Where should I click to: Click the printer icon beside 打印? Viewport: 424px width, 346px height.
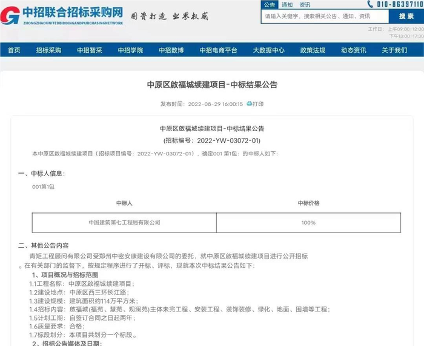(249, 104)
